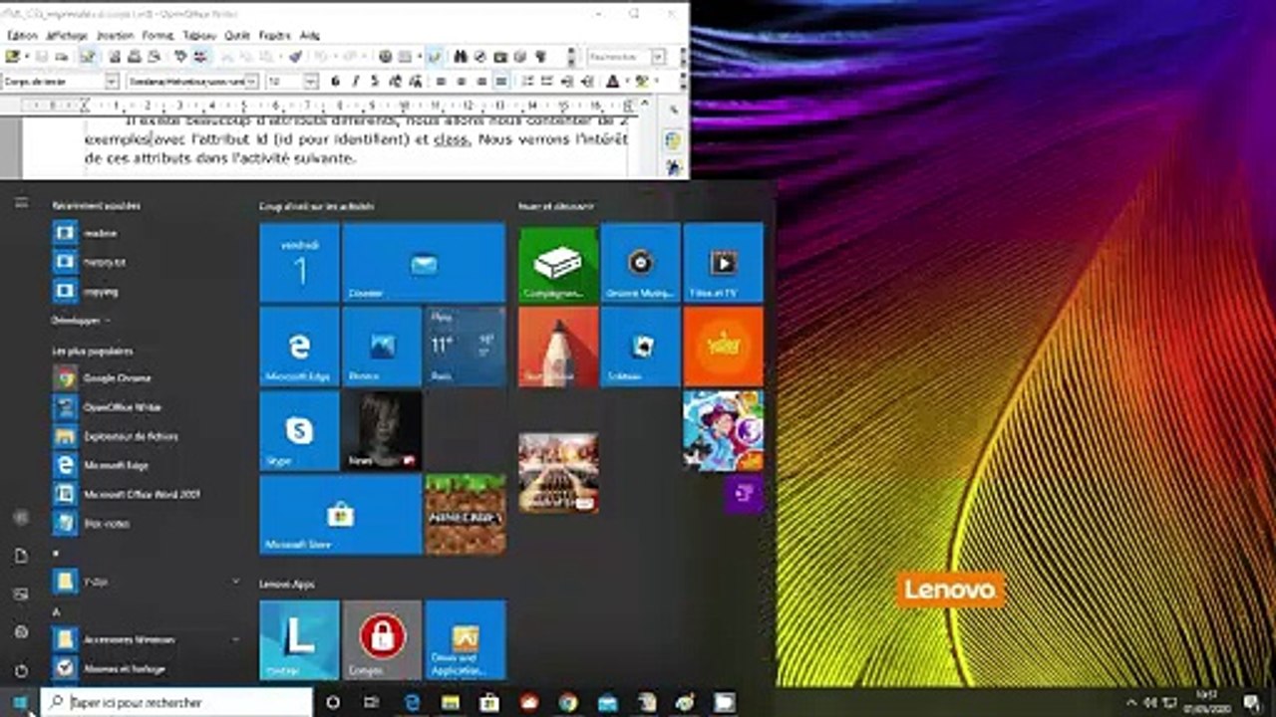Expand the Start menu hamburger button

21,203
